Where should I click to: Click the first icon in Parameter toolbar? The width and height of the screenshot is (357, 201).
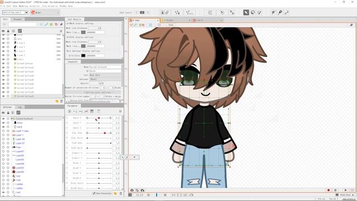pyautogui.click(x=69, y=111)
